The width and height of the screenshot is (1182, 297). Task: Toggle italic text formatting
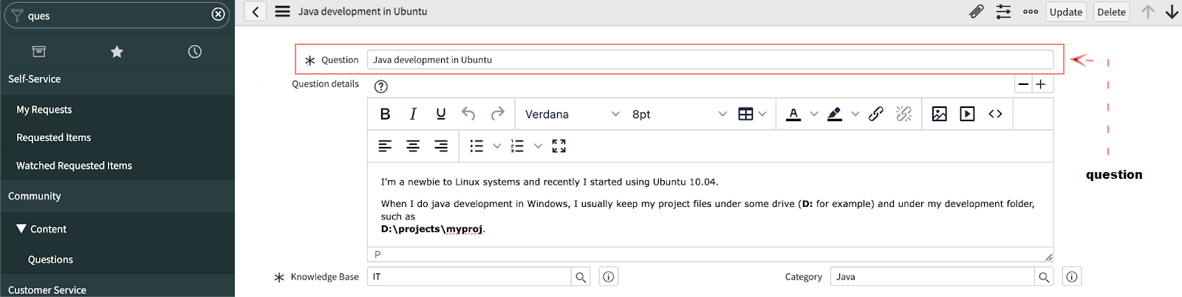(413, 114)
